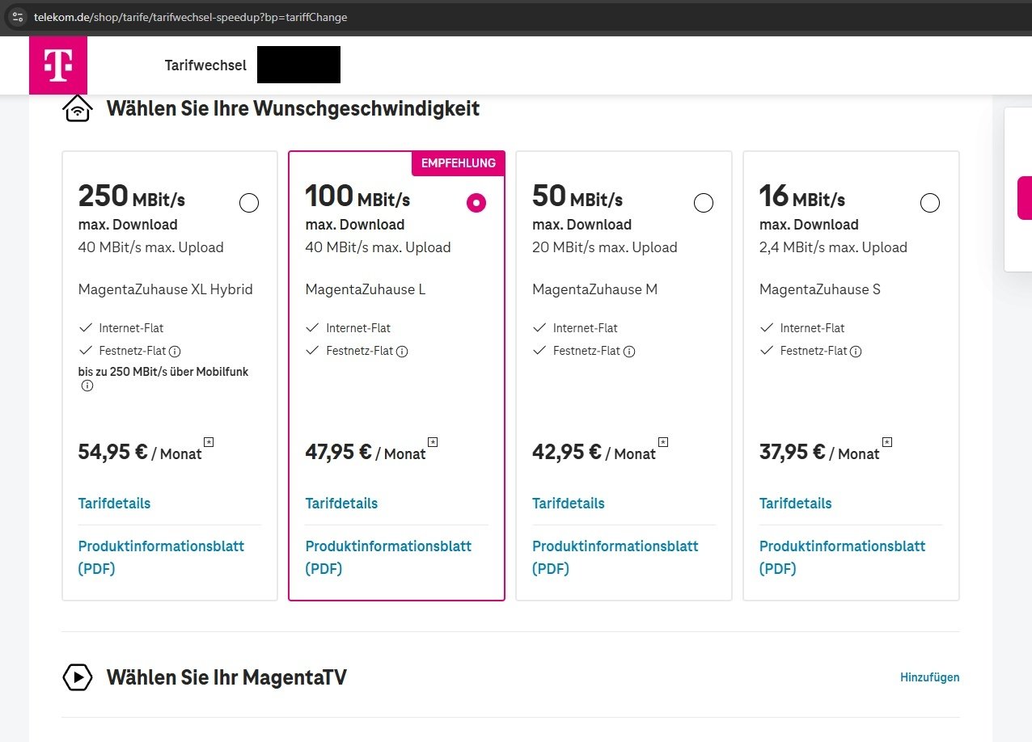Click the Wi-Fi house icon beside Wunschgeschwindigkeit

78,108
